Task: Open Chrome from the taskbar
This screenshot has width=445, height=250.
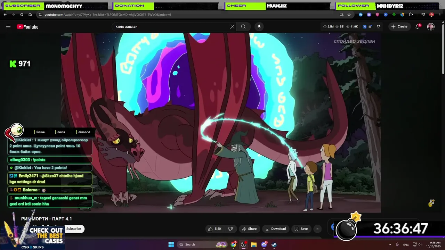Action: [x=234, y=244]
